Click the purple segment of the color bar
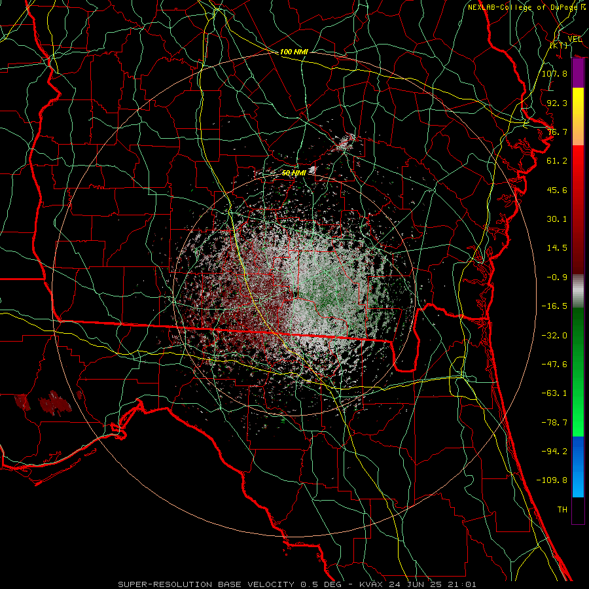 (578, 73)
